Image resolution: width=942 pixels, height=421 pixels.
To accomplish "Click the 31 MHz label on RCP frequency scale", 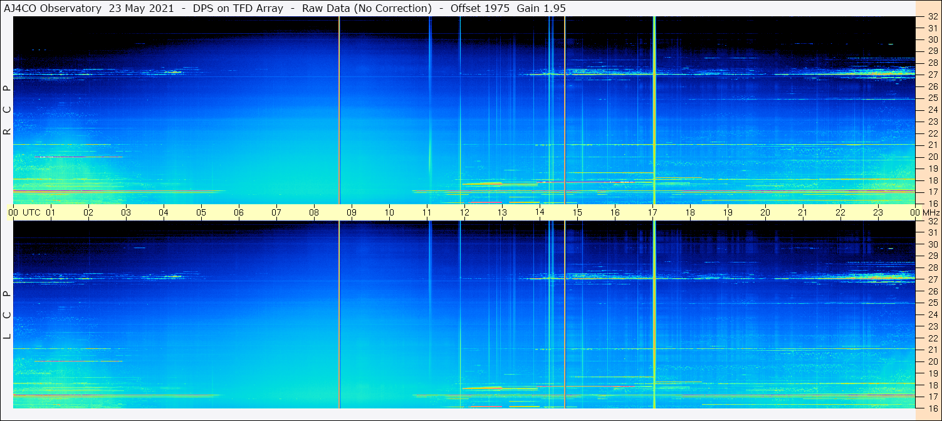I will click(933, 28).
